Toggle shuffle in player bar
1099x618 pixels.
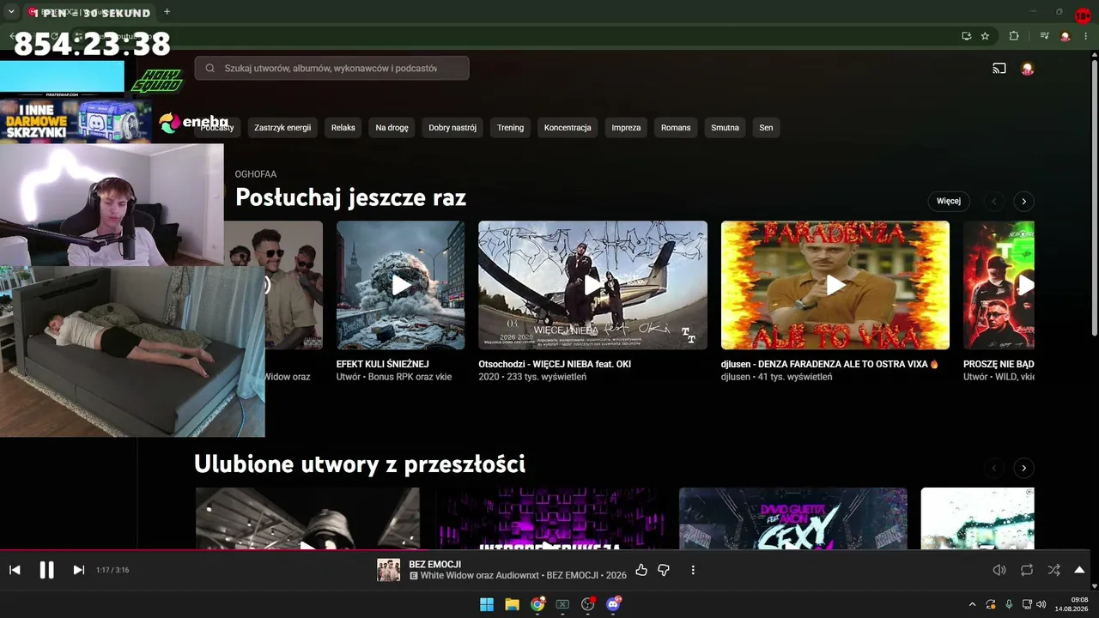tap(1054, 570)
